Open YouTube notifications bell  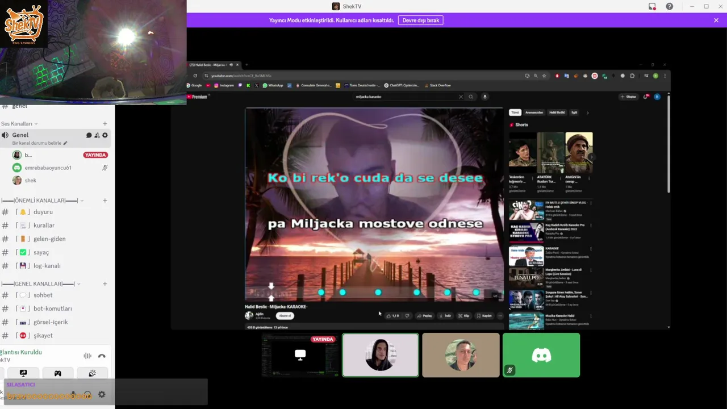pos(646,97)
